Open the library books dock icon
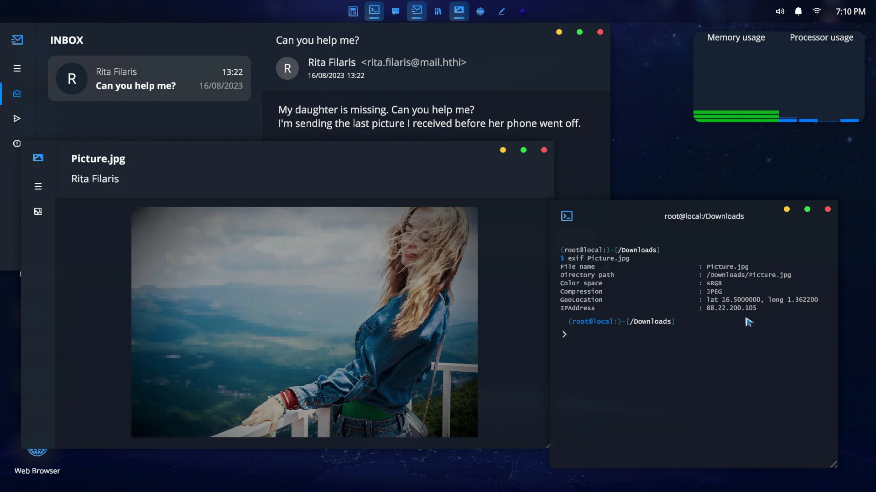The width and height of the screenshot is (876, 492). pyautogui.click(x=438, y=11)
